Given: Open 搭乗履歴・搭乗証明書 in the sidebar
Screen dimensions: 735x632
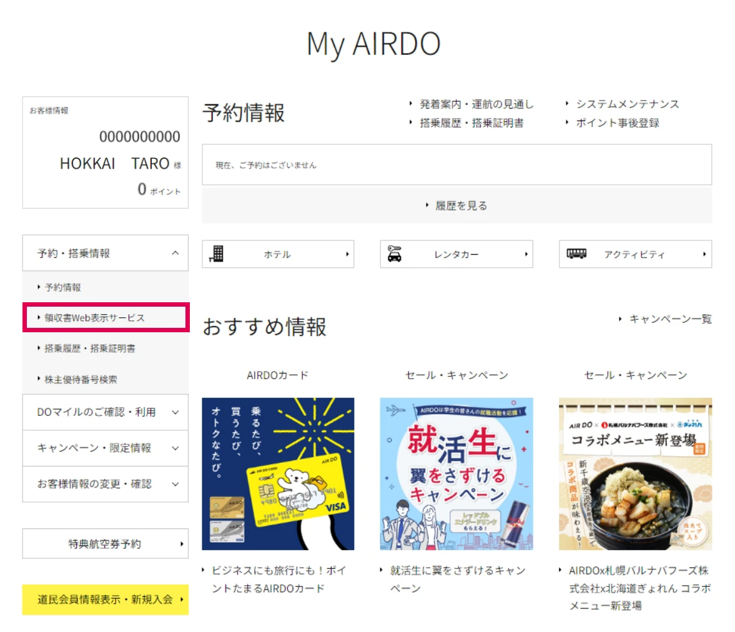Looking at the screenshot, I should [89, 348].
